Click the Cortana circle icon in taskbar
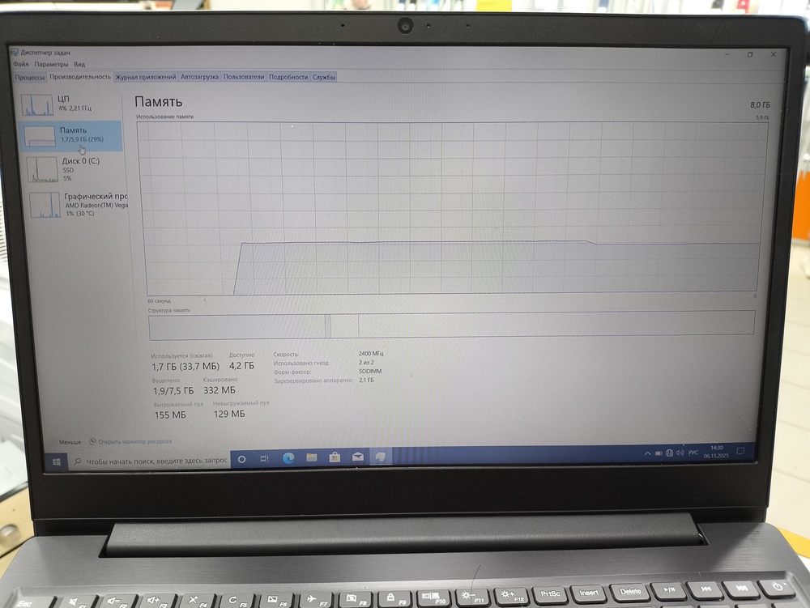This screenshot has width=810, height=608. pos(241,459)
